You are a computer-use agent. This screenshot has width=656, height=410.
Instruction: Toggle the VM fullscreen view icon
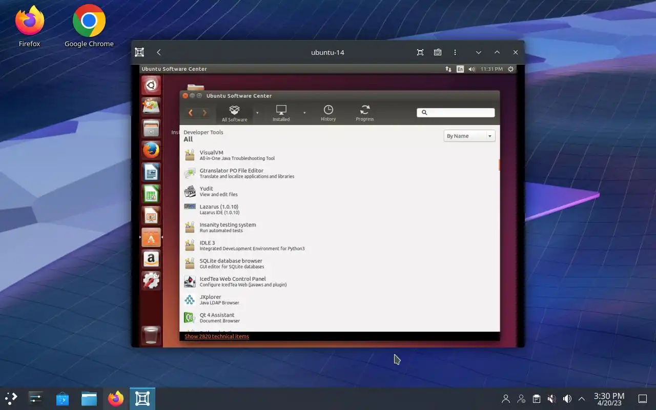[420, 52]
